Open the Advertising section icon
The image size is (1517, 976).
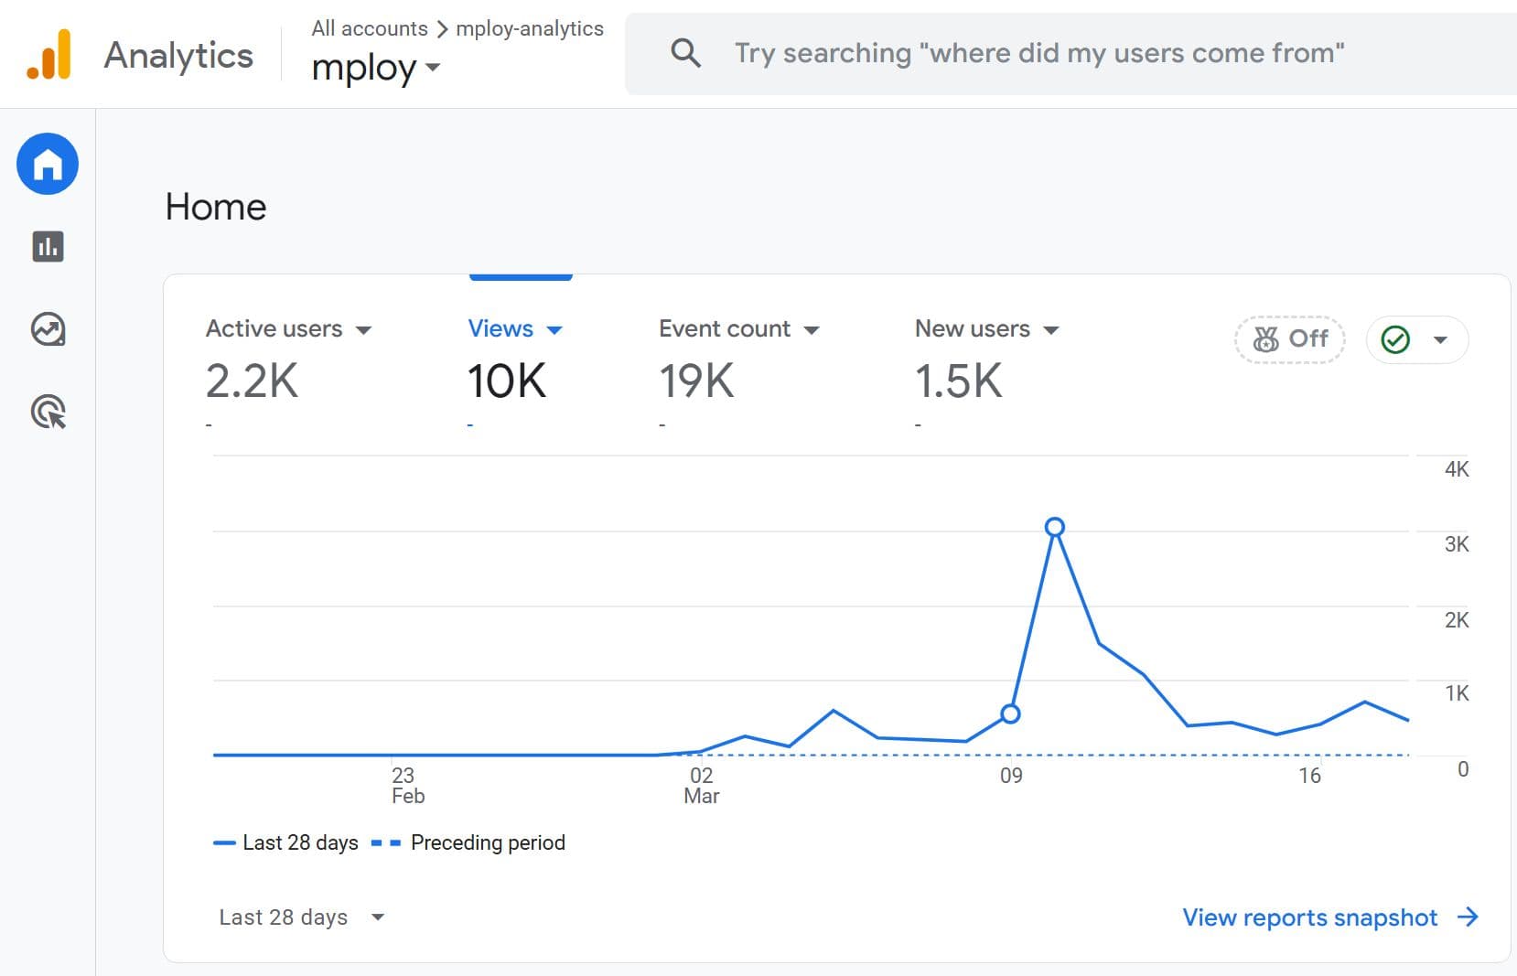coord(47,413)
